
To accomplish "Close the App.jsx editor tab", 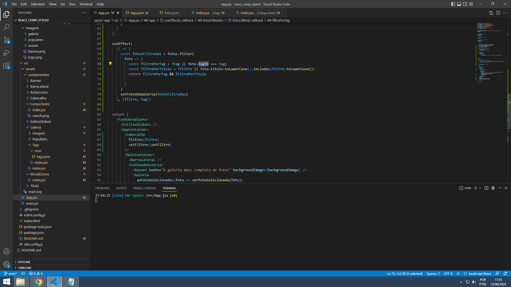I will click(118, 13).
